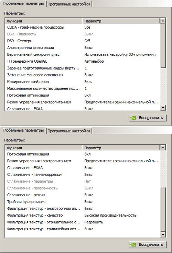Screen dimensions: 172x253
Task: Click the Параметр column header in lower list
Action: pos(121,148)
